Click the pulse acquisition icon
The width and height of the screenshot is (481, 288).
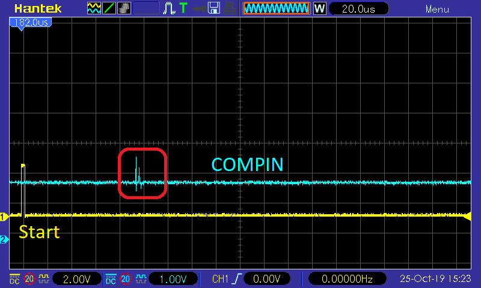point(169,8)
